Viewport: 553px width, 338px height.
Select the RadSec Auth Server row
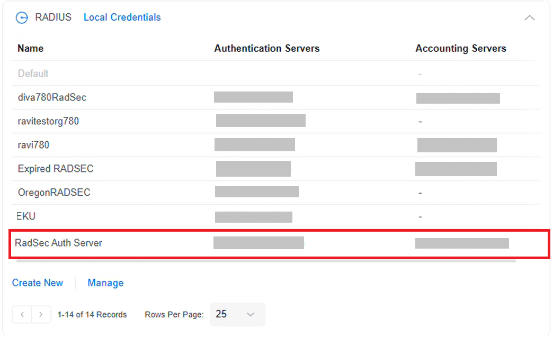pyautogui.click(x=59, y=243)
